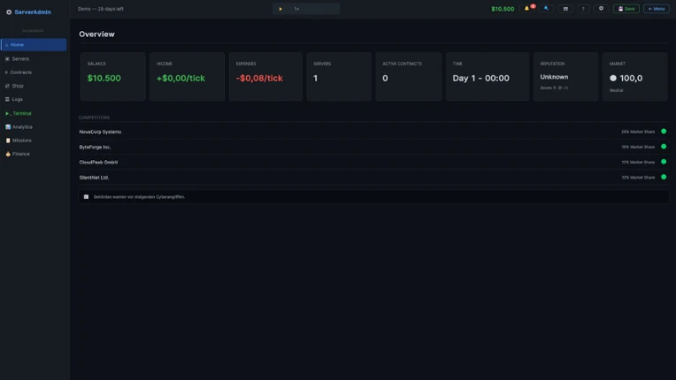Select SilentNet Ltd. competitor name
The width and height of the screenshot is (676, 380).
94,178
